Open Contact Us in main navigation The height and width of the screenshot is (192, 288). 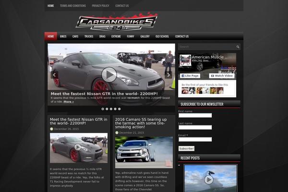(x=182, y=36)
